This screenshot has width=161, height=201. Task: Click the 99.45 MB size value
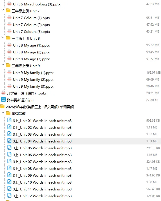[x=152, y=52]
